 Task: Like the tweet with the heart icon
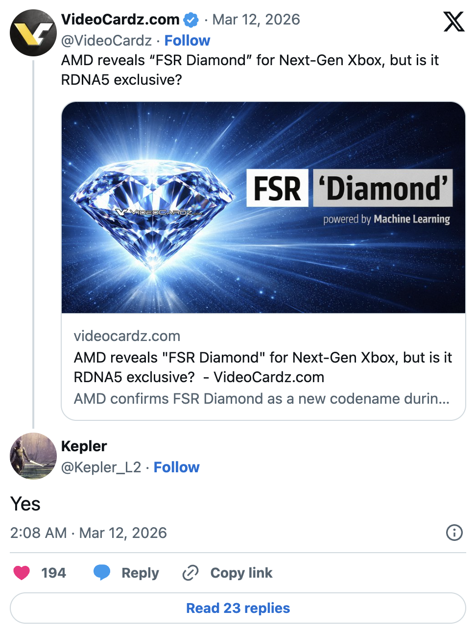click(x=22, y=573)
